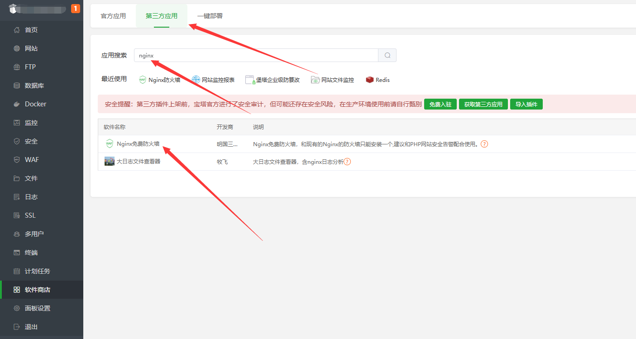Click the 堡塔企业级防篡改 recent icon
The height and width of the screenshot is (339, 636).
click(250, 80)
